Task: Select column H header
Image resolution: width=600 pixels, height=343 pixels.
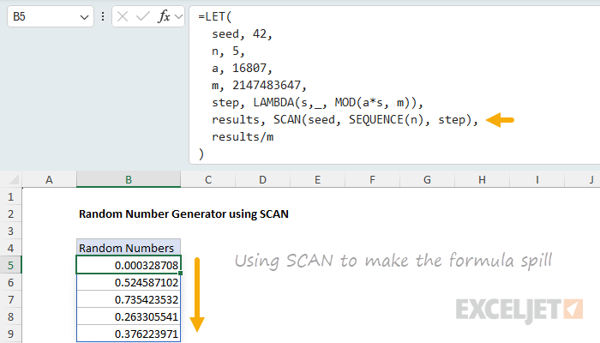Action: click(x=482, y=179)
